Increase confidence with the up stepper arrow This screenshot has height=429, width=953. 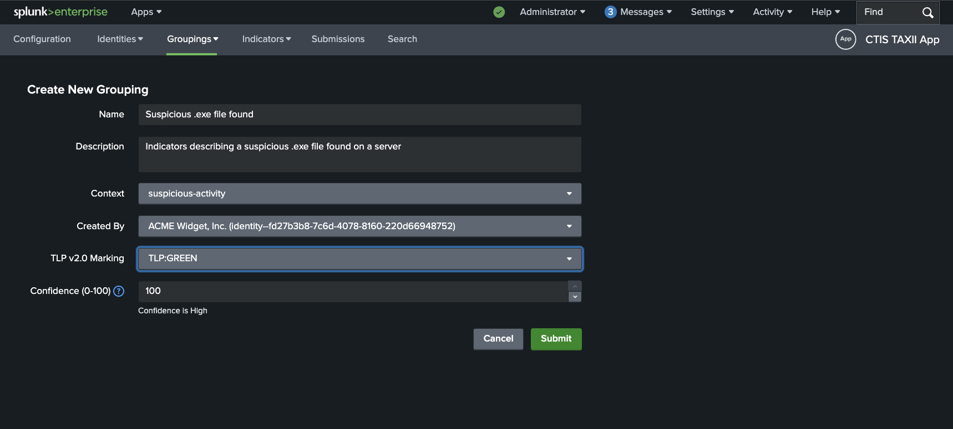point(575,286)
